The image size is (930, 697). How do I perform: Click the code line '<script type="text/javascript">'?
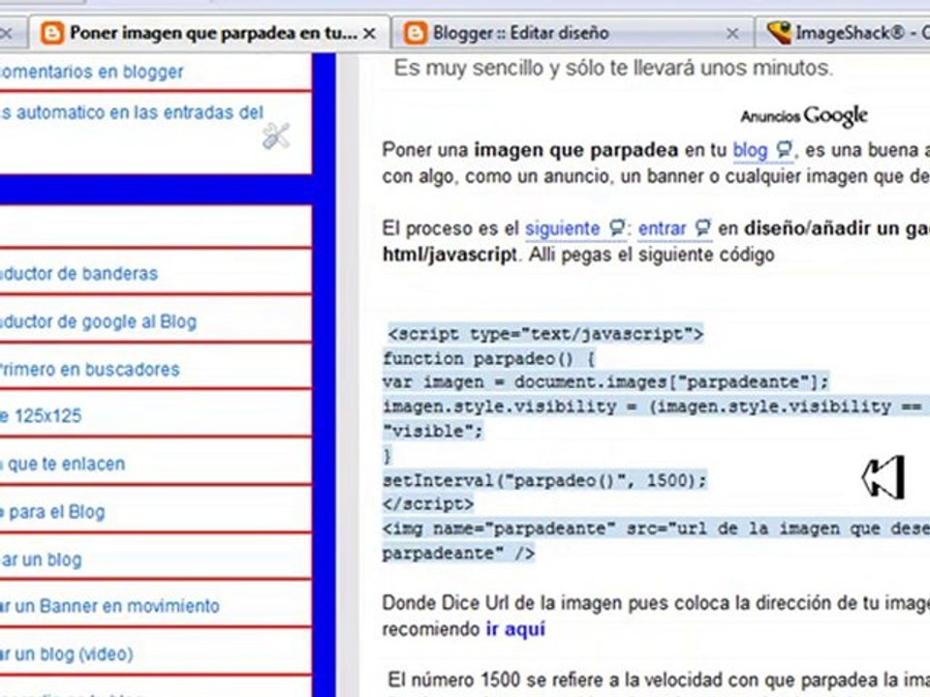tap(545, 334)
